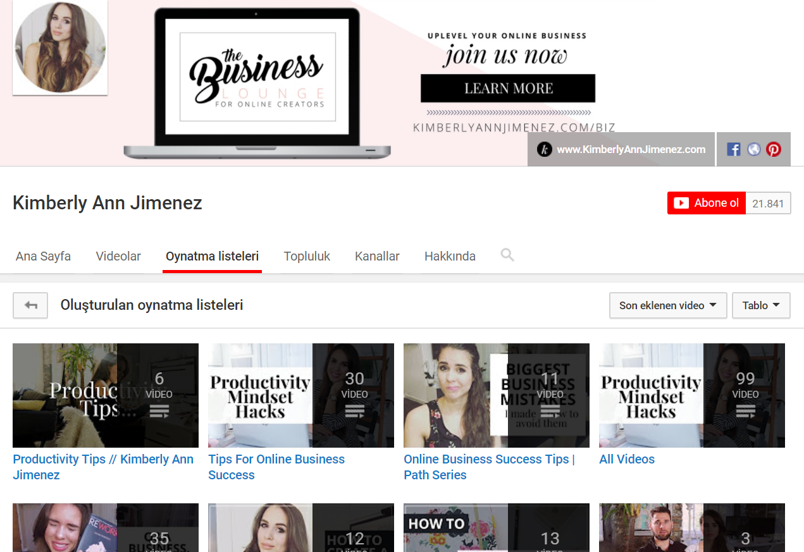Click the globe website icon

coord(753,150)
